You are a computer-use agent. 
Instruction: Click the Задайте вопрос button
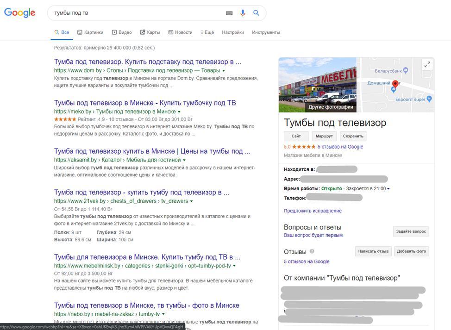coord(411,231)
